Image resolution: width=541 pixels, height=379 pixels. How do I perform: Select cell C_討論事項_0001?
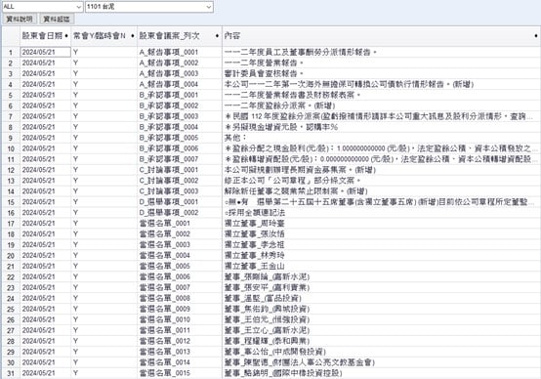[x=180, y=170]
